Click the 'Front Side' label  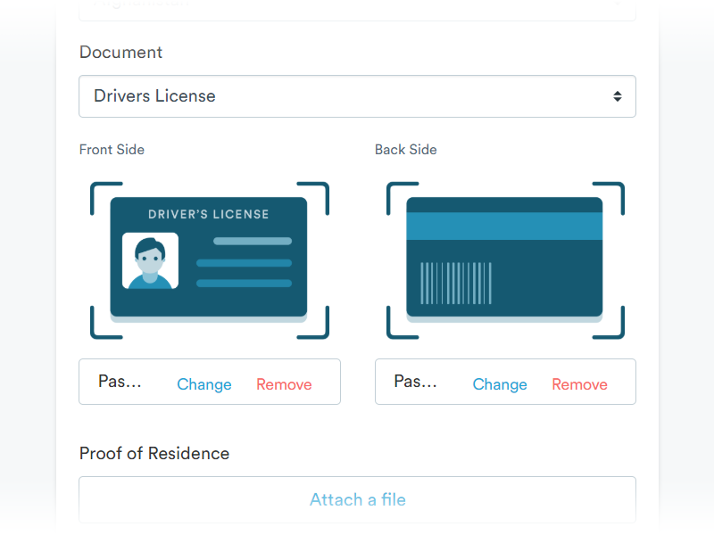point(112,150)
